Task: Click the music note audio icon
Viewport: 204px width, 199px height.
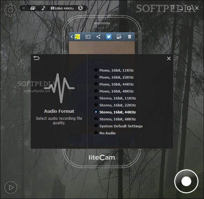Action: click(44, 8)
